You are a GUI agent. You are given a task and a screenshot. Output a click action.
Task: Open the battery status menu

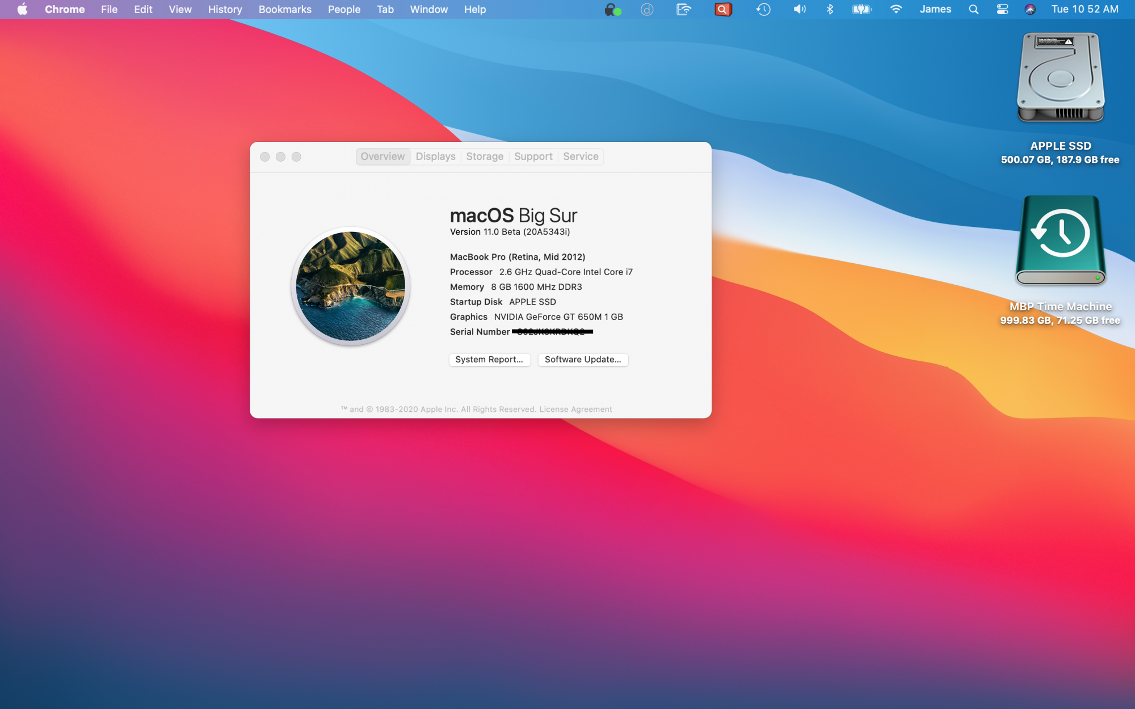click(x=861, y=9)
